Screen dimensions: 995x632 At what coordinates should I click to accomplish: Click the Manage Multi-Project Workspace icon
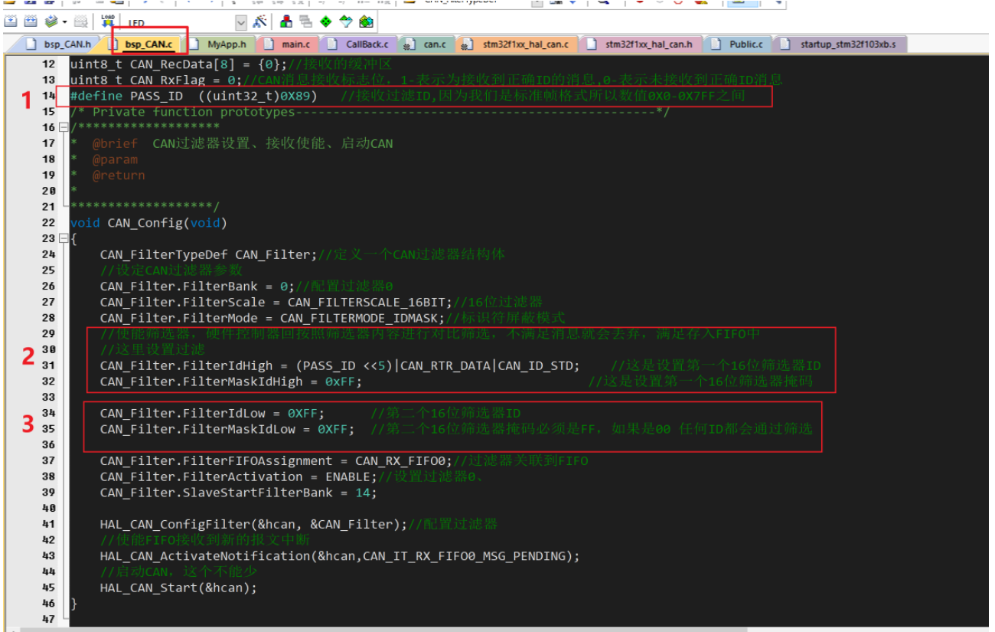(305, 21)
